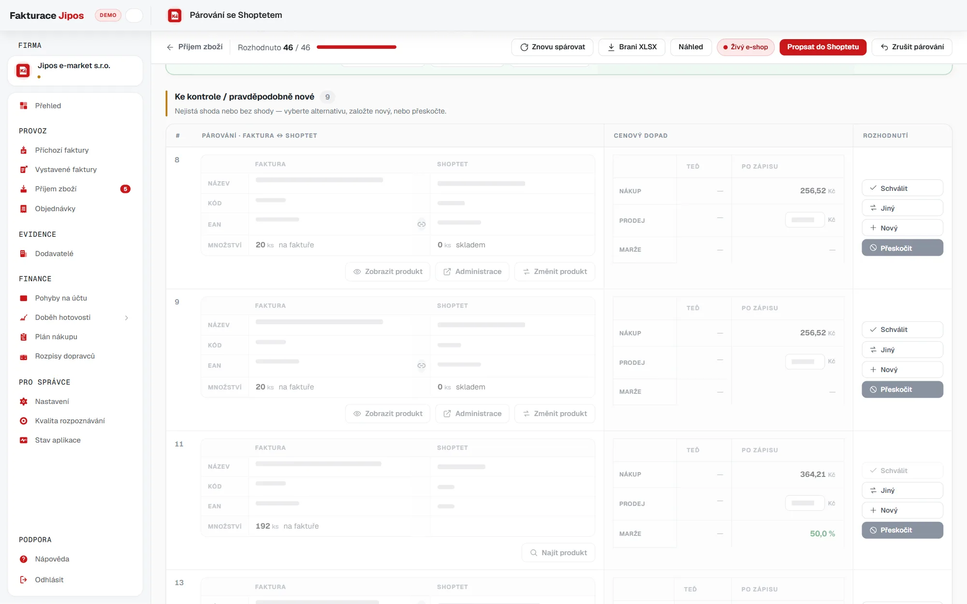Open Vystavené faktury menu item
This screenshot has height=604, width=967.
(75, 170)
